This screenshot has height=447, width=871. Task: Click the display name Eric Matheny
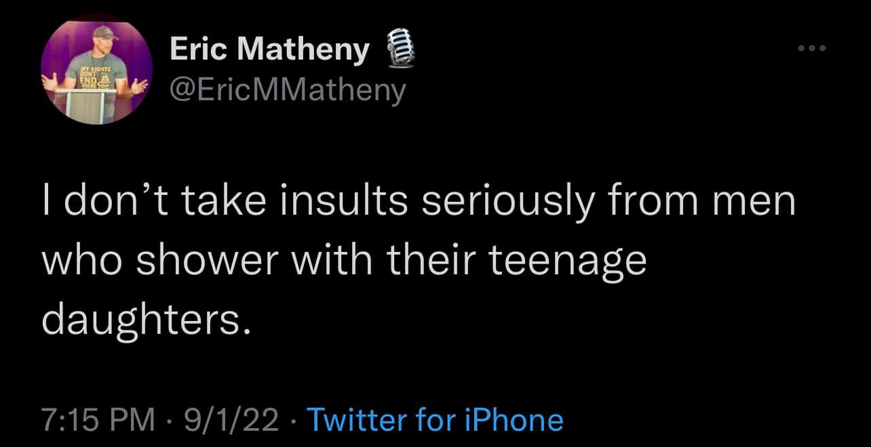pyautogui.click(x=269, y=49)
